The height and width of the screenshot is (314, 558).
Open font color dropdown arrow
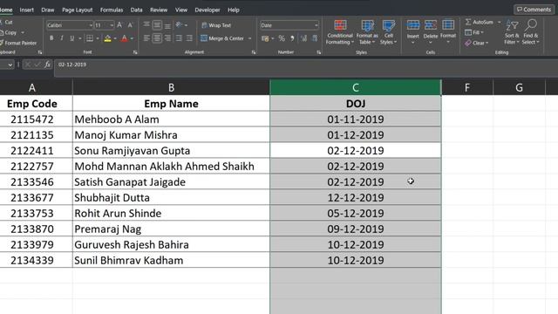click(x=132, y=38)
